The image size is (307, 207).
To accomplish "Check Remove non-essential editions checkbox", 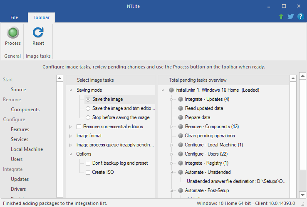I will [x=79, y=127].
